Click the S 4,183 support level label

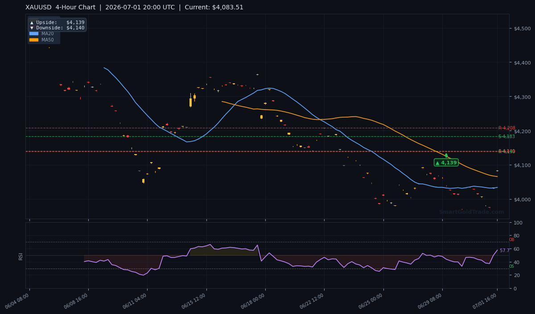(506, 136)
